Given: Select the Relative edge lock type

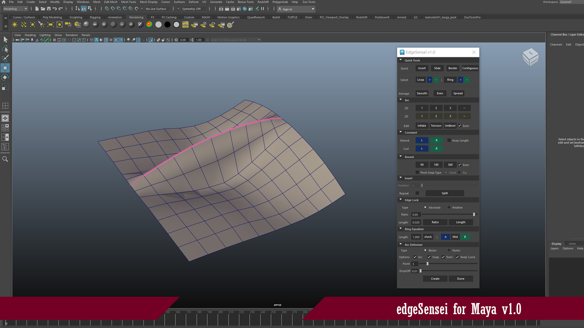Looking at the screenshot, I should pyautogui.click(x=449, y=207).
